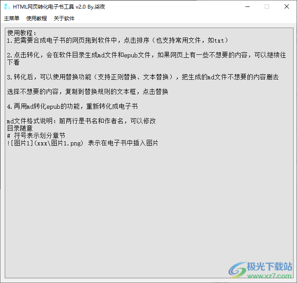Click line 4 about md转化epub

[72, 106]
